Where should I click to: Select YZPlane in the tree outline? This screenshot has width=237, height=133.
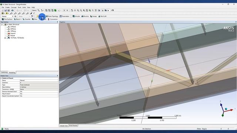click(x=13, y=31)
